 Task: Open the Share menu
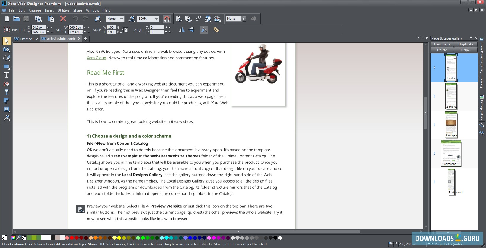[77, 10]
